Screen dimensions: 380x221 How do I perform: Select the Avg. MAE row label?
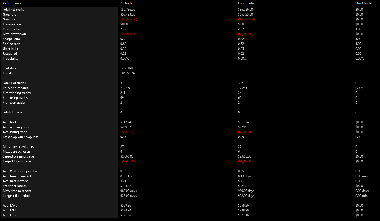click(x=10, y=205)
